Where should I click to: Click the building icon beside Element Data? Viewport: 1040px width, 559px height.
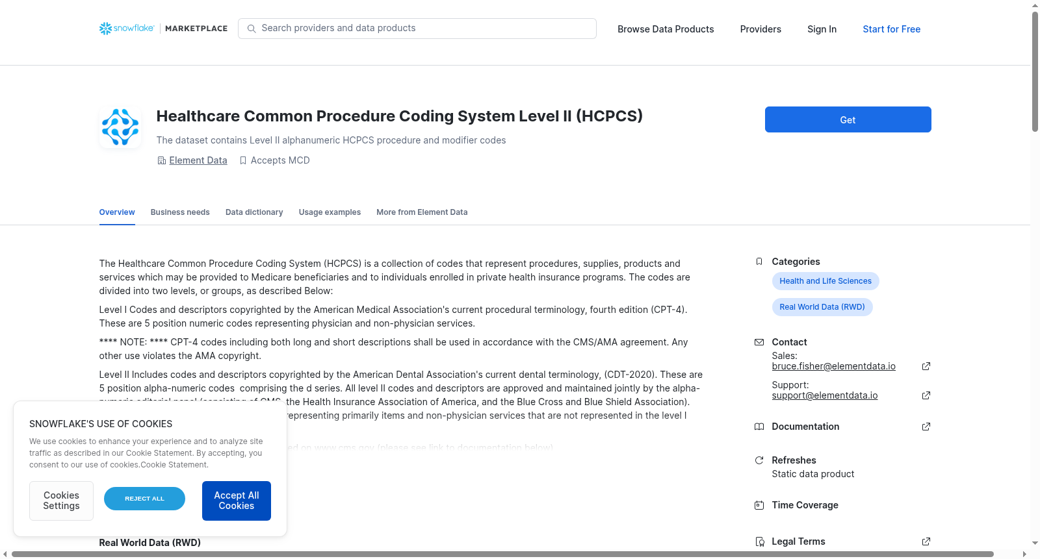pyautogui.click(x=161, y=160)
